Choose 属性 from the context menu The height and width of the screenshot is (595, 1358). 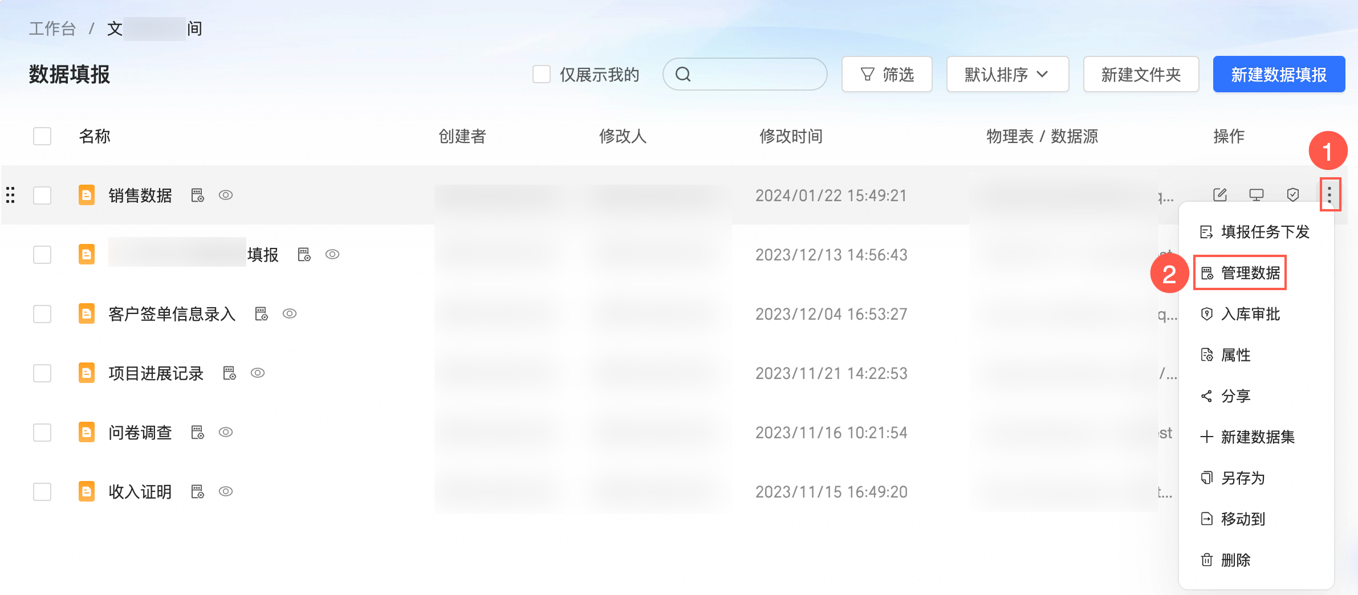coord(1256,355)
